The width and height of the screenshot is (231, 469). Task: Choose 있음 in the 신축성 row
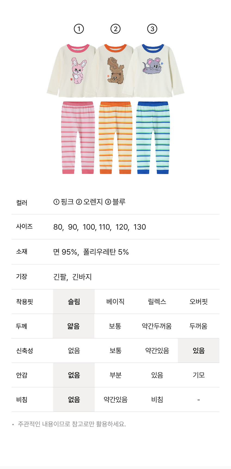199,351
